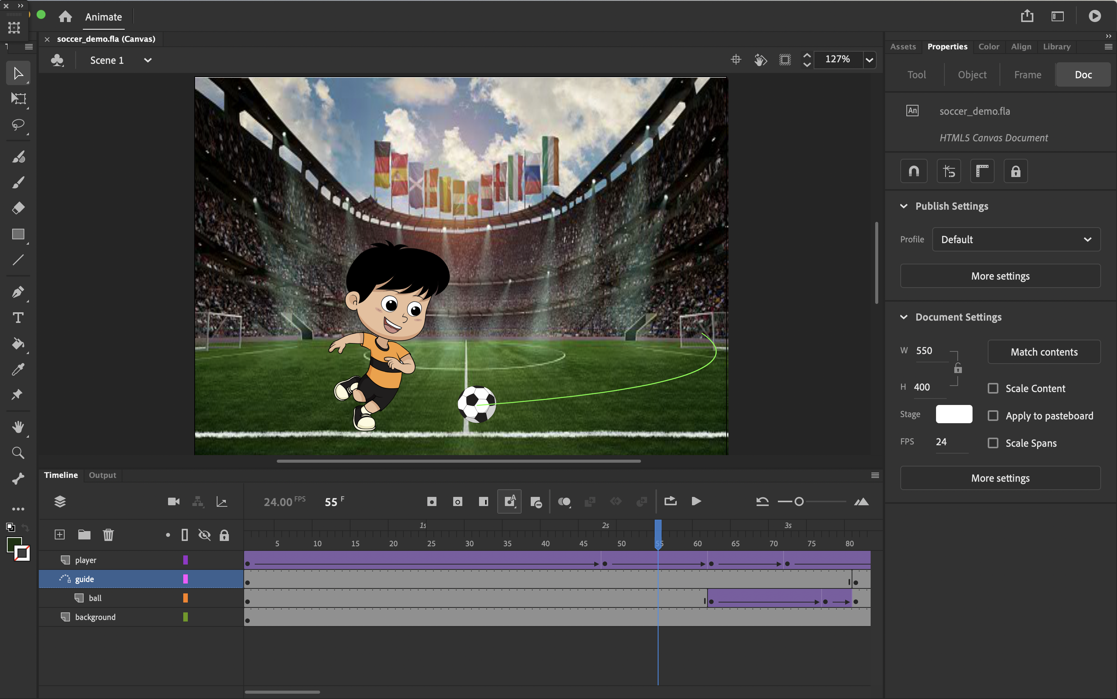Open the stage zoom percentage dropdown
The width and height of the screenshot is (1117, 699).
[869, 60]
